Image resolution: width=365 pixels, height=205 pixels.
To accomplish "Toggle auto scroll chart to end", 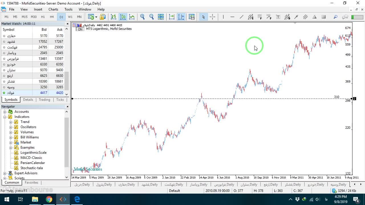I will tap(172, 17).
